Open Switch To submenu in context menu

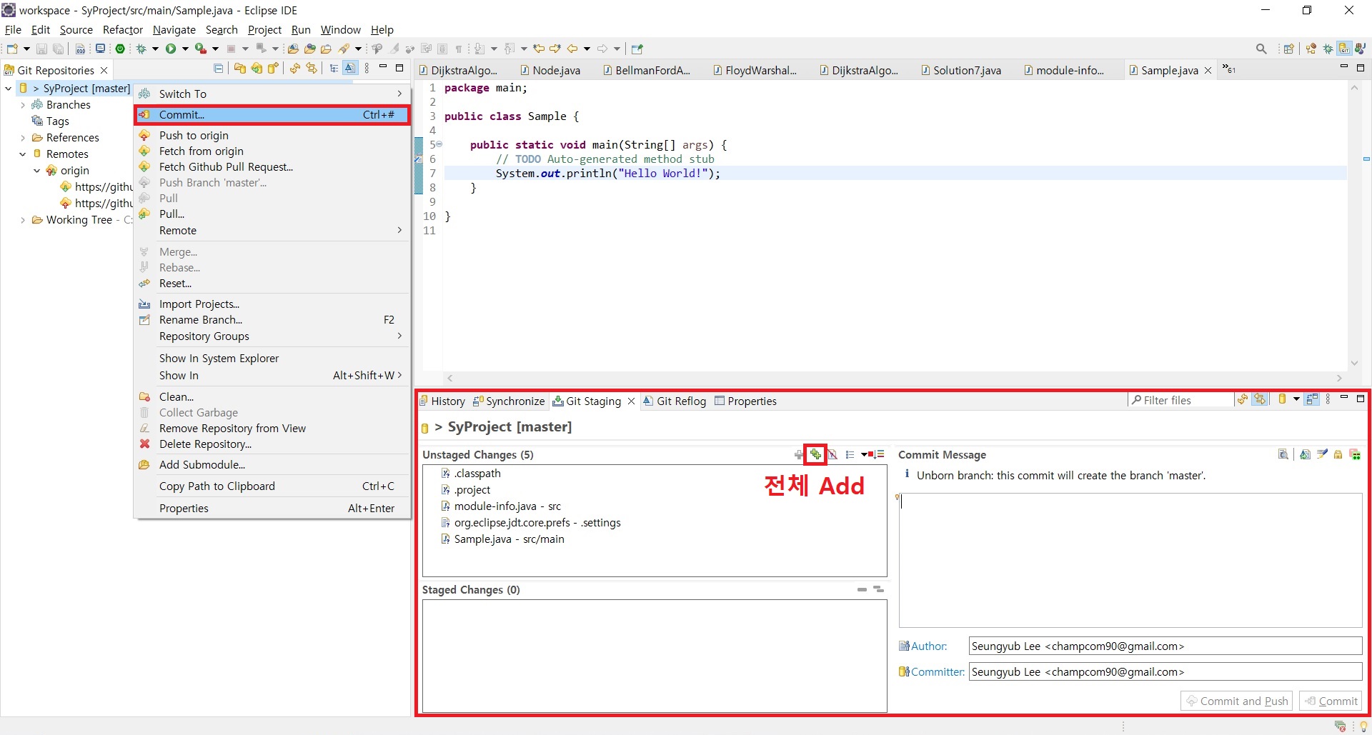(272, 94)
